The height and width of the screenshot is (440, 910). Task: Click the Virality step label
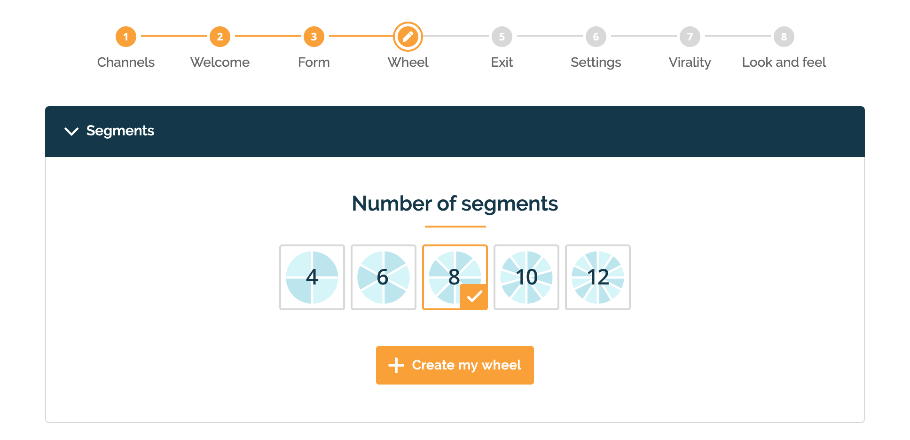pyautogui.click(x=690, y=63)
